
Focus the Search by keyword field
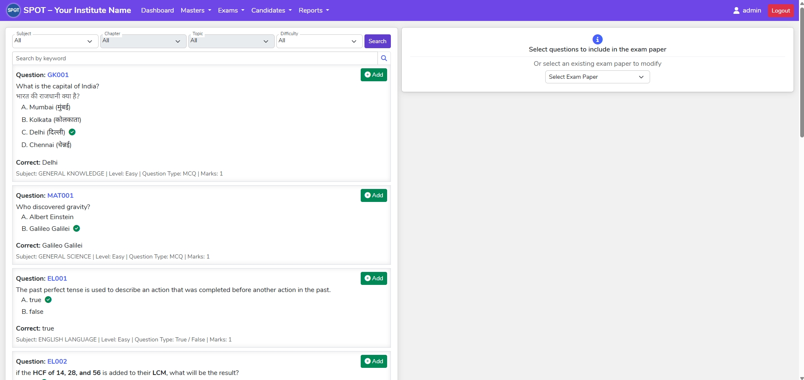(x=195, y=58)
